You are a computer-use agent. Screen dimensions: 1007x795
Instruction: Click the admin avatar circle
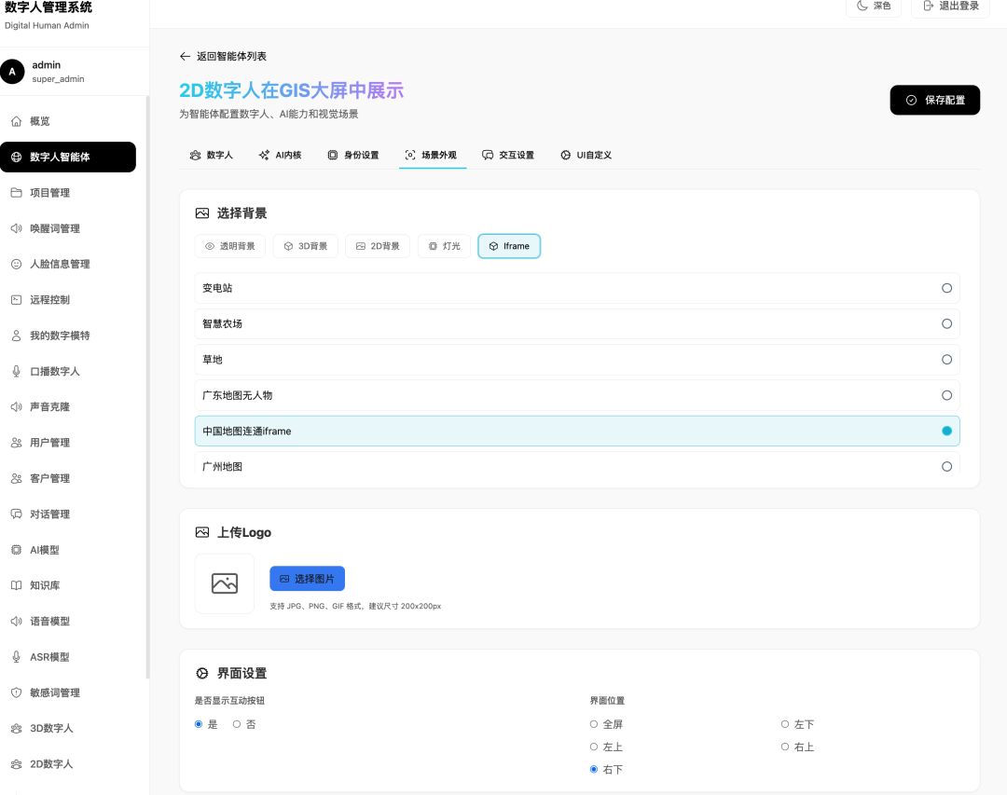coord(12,71)
